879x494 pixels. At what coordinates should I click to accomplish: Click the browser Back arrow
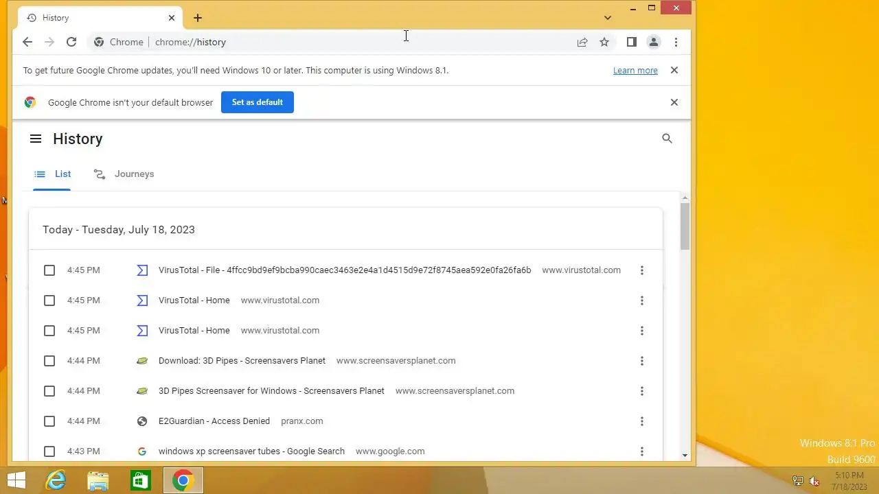click(27, 42)
